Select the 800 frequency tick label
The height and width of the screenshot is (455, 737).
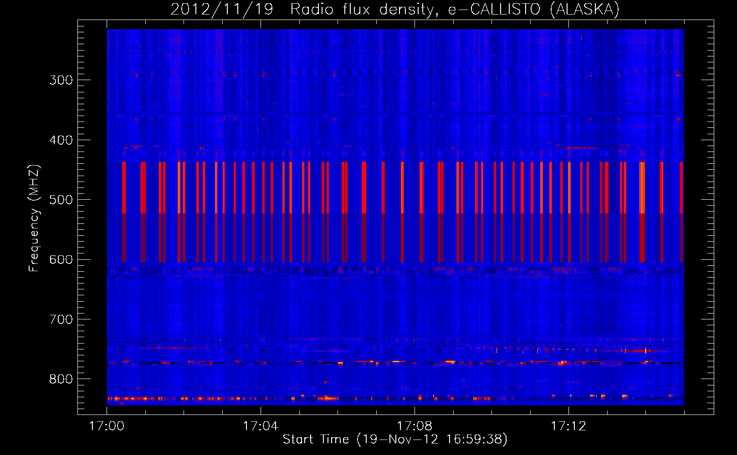tap(61, 379)
